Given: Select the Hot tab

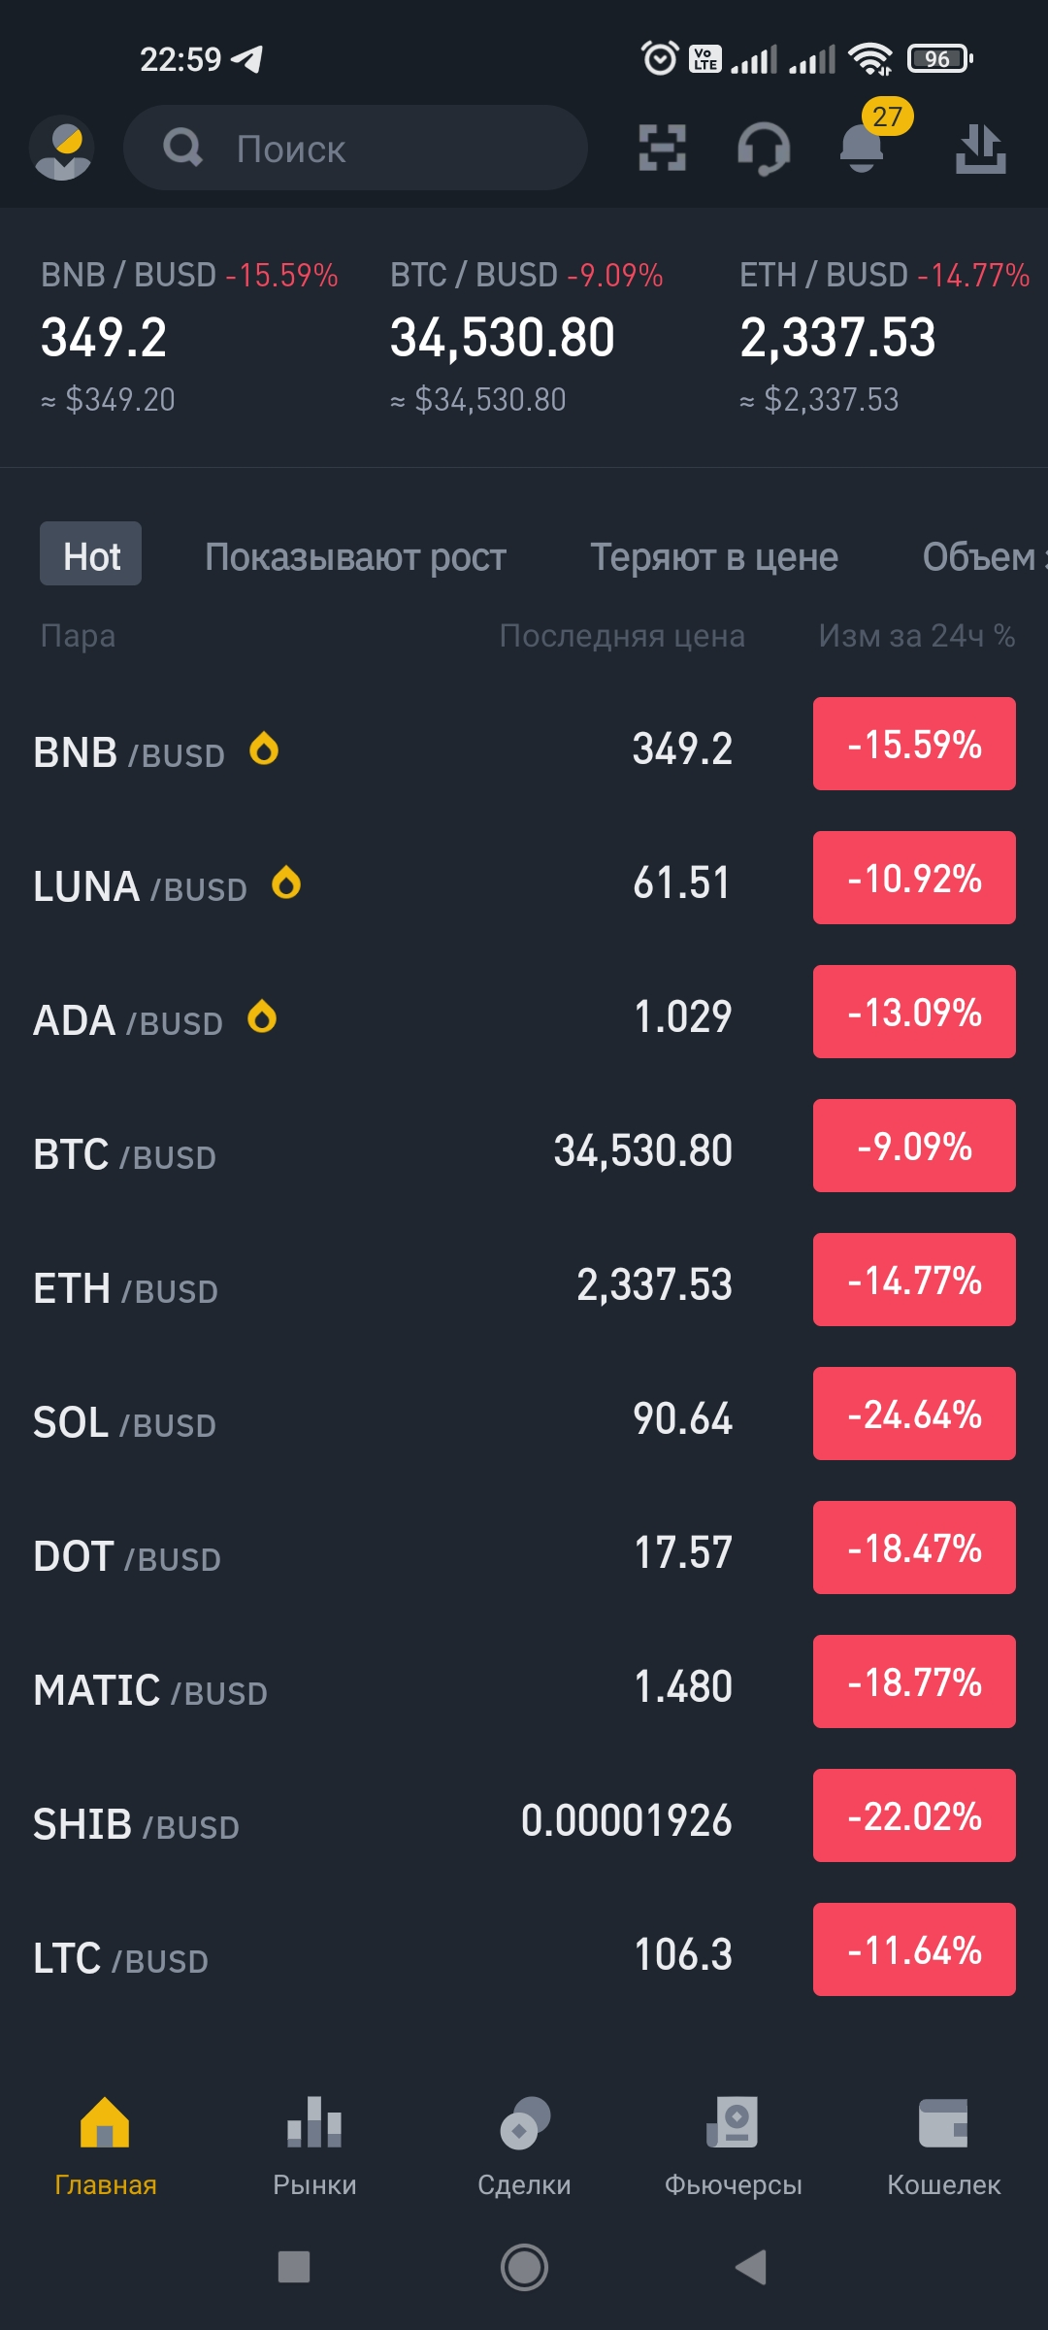Looking at the screenshot, I should point(91,554).
